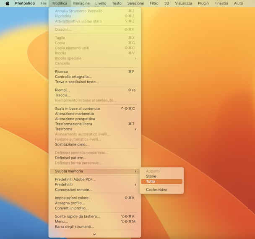This screenshot has width=255, height=239.
Task: Choose Trasformazione libera
Action: tap(95, 124)
